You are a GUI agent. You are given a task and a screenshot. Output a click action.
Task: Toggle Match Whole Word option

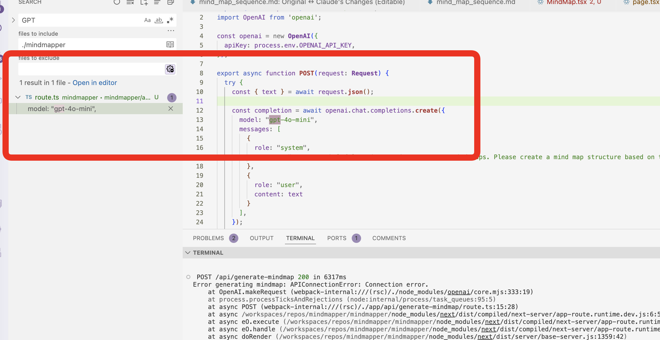pyautogui.click(x=159, y=20)
